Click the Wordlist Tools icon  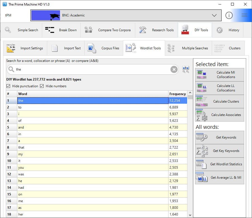(x=131, y=48)
